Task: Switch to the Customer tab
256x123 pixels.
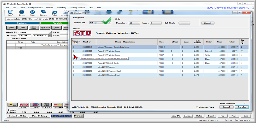Action: tap(22, 23)
